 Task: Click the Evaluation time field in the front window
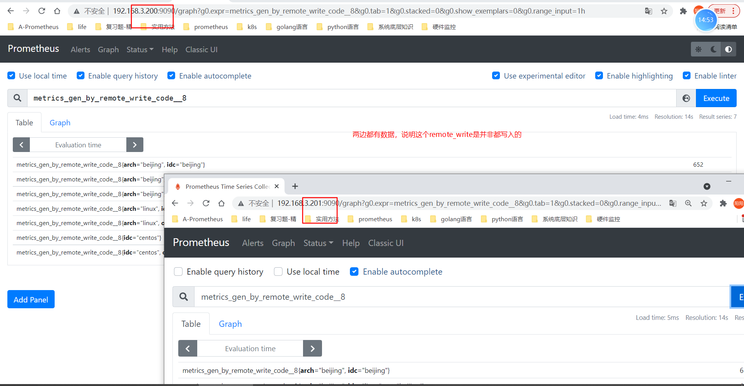[250, 348]
